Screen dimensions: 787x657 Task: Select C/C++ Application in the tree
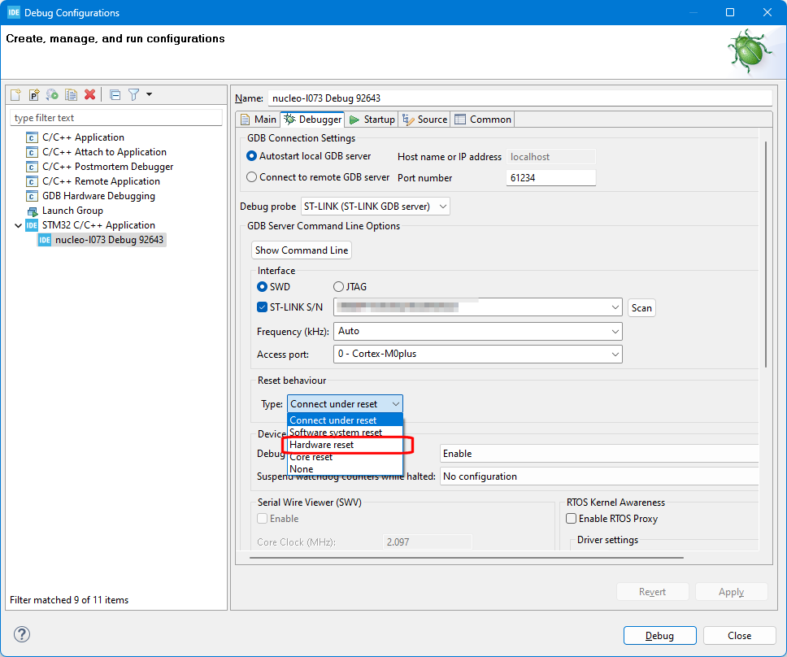[83, 137]
